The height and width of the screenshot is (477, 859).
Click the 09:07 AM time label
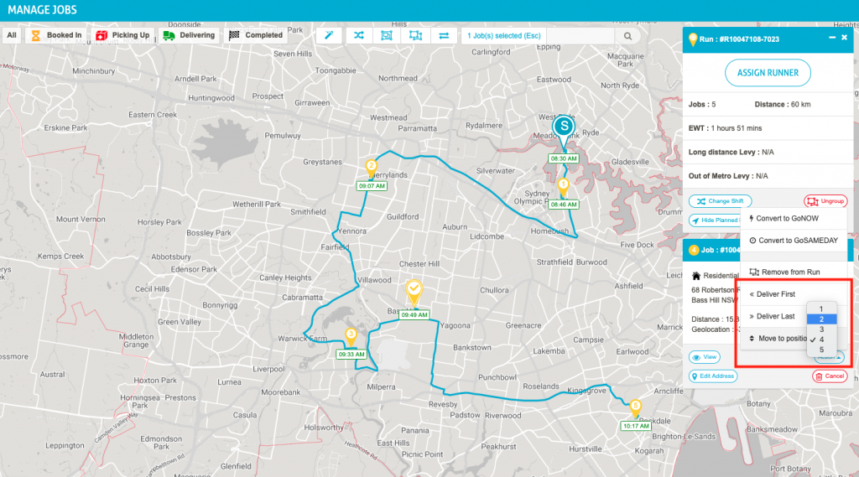click(x=372, y=186)
